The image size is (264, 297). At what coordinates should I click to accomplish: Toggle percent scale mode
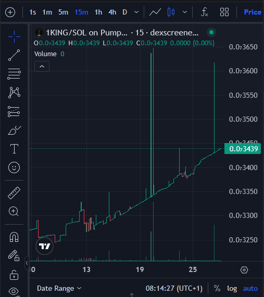tap(217, 289)
